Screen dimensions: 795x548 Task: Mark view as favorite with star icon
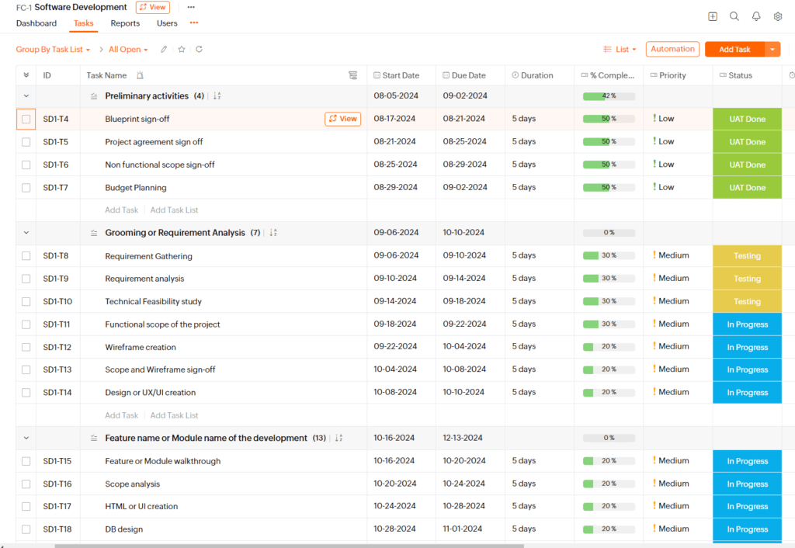182,50
